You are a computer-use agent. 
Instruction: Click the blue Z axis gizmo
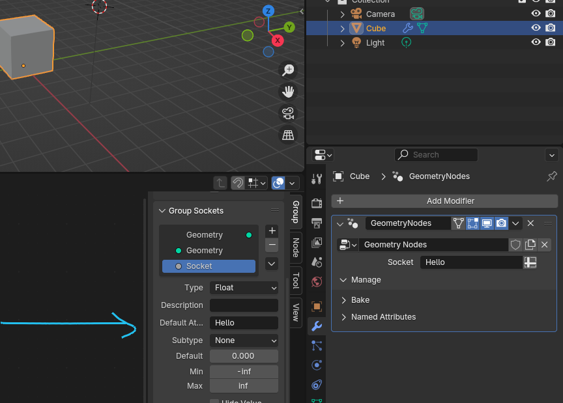pos(268,11)
